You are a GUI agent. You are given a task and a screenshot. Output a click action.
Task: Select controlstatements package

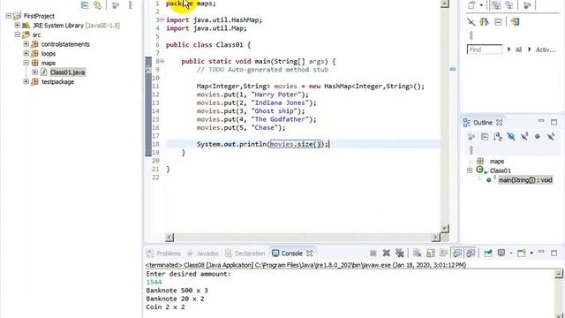(65, 44)
